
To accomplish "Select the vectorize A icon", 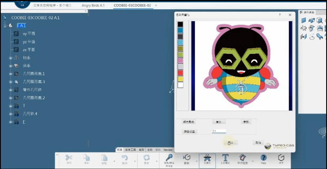I will tap(207, 157).
